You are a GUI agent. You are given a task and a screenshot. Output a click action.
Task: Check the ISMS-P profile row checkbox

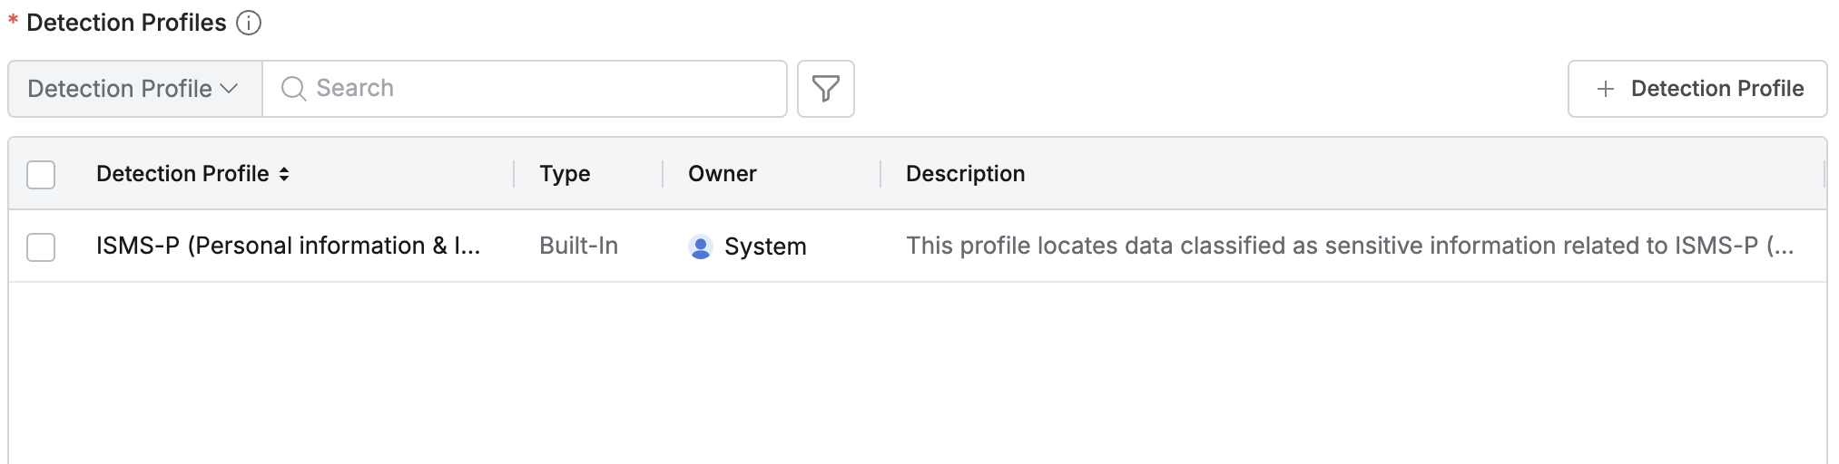click(41, 246)
